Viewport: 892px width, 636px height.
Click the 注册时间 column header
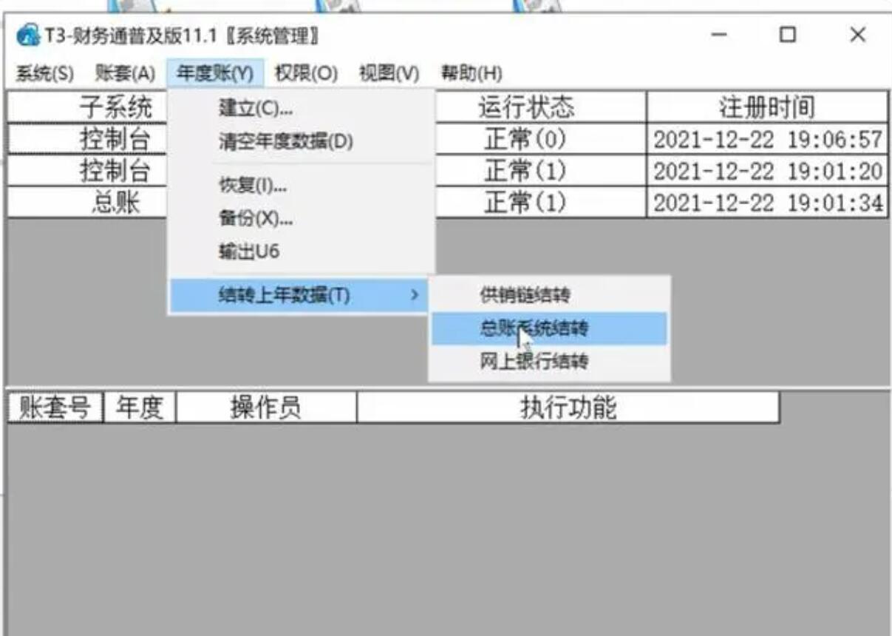click(x=767, y=108)
